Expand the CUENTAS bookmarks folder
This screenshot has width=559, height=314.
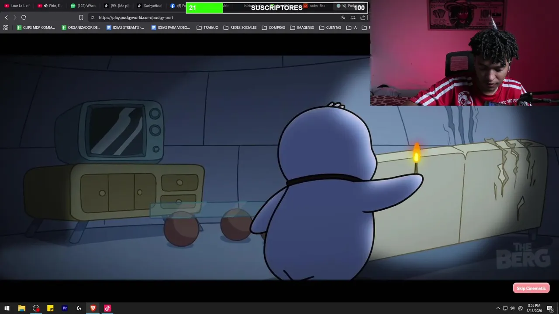click(x=330, y=27)
